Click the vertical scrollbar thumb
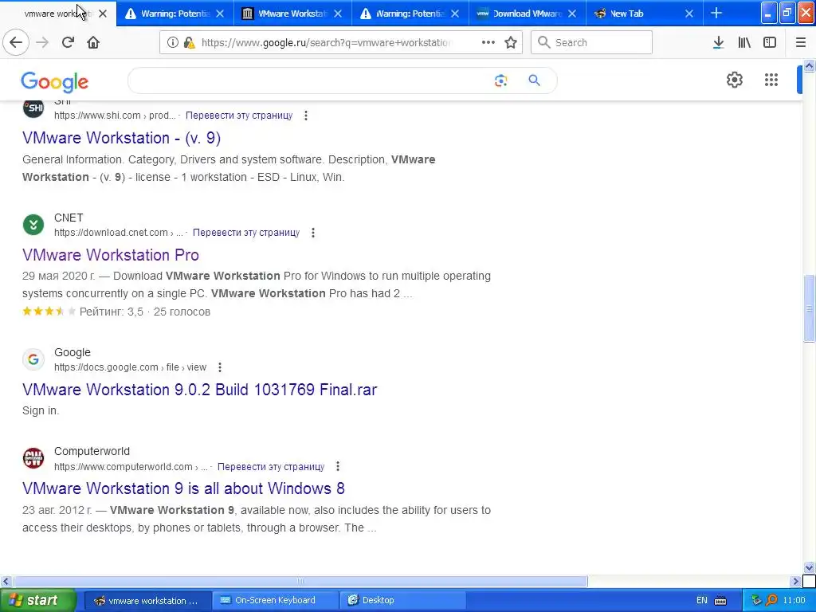 pyautogui.click(x=809, y=308)
